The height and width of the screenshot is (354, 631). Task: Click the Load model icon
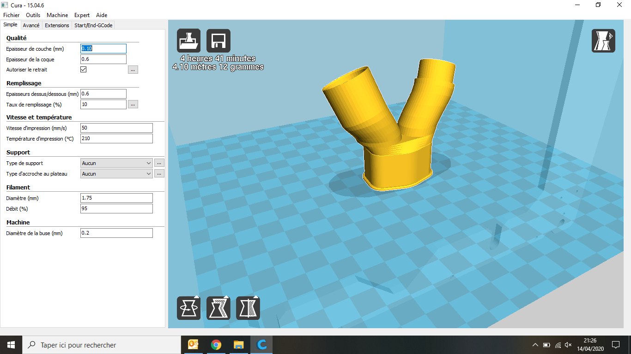tap(188, 41)
